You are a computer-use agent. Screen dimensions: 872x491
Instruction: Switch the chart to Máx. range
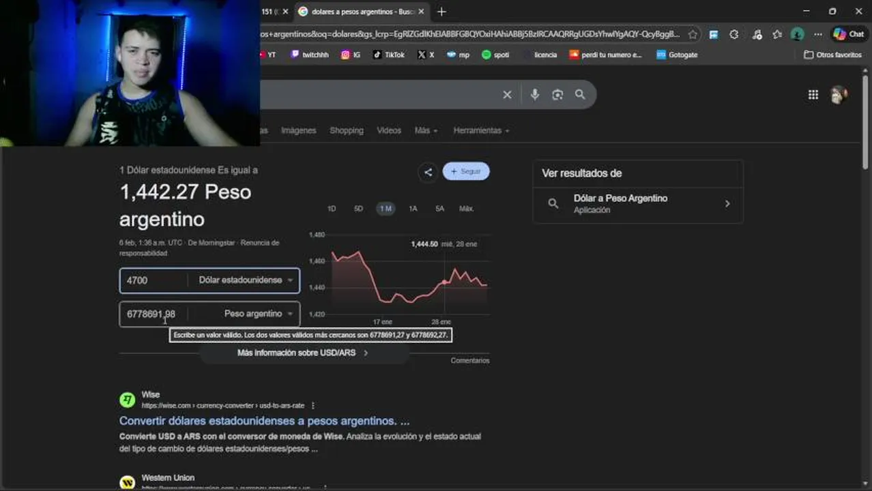467,209
